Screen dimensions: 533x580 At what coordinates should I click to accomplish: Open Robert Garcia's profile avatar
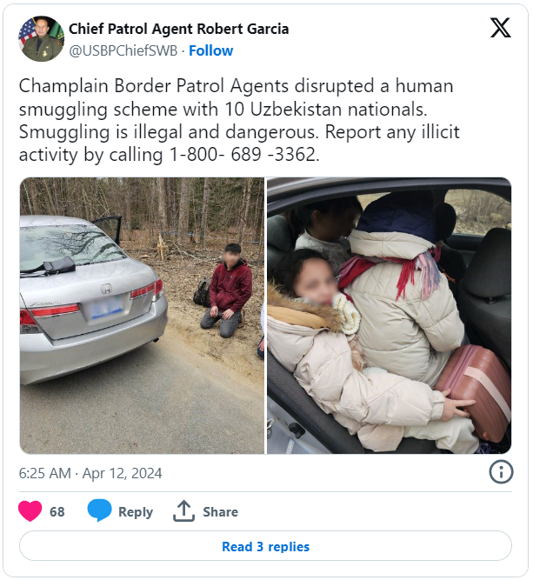pyautogui.click(x=41, y=38)
